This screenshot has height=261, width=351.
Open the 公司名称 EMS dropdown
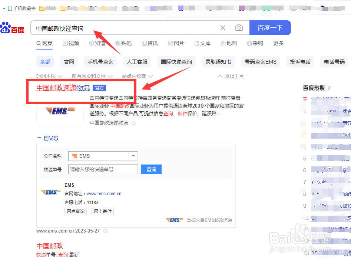pyautogui.click(x=103, y=156)
